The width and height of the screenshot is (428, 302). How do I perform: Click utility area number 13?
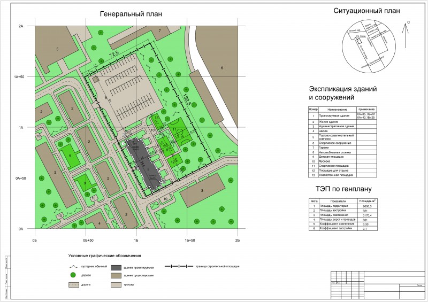coord(156,121)
